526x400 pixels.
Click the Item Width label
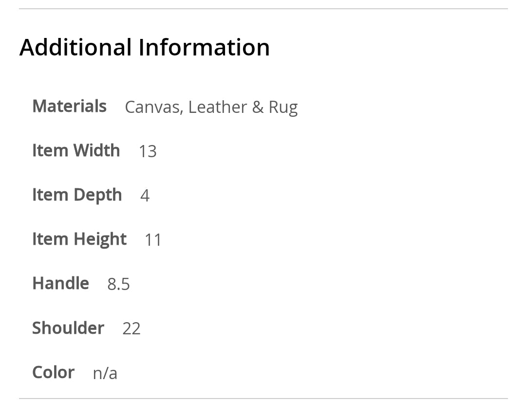click(76, 150)
